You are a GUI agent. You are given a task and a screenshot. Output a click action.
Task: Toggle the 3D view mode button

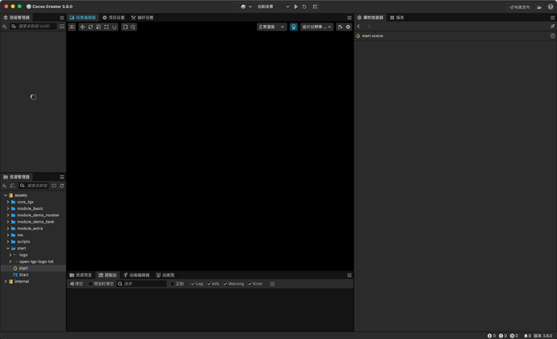[x=72, y=27]
